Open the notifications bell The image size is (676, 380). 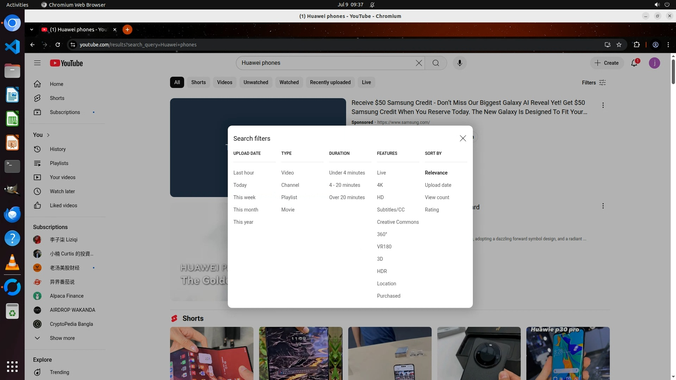[634, 63]
